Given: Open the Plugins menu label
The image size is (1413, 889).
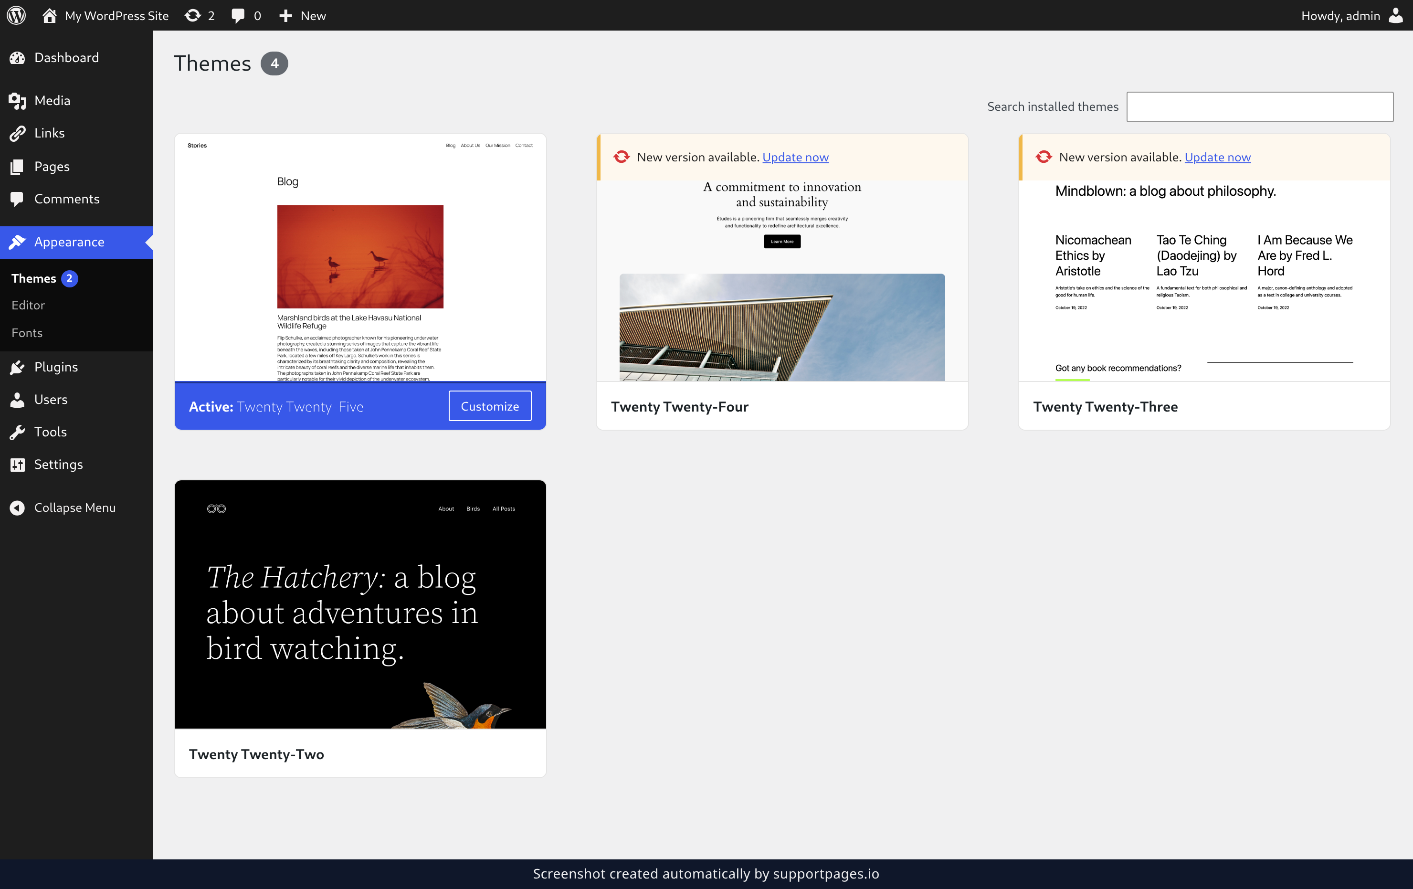Looking at the screenshot, I should coord(56,367).
